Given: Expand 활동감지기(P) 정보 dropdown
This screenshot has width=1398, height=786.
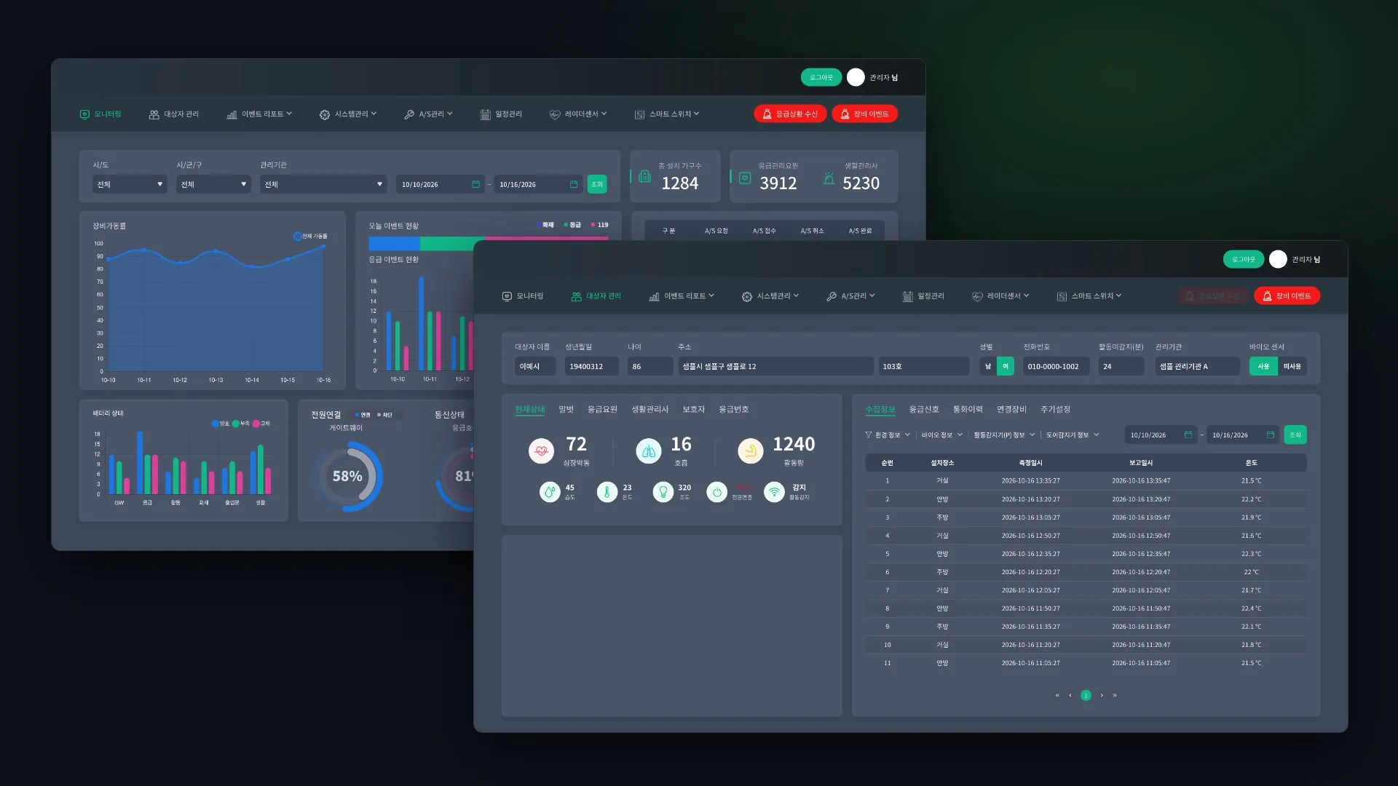Looking at the screenshot, I should 1004,434.
